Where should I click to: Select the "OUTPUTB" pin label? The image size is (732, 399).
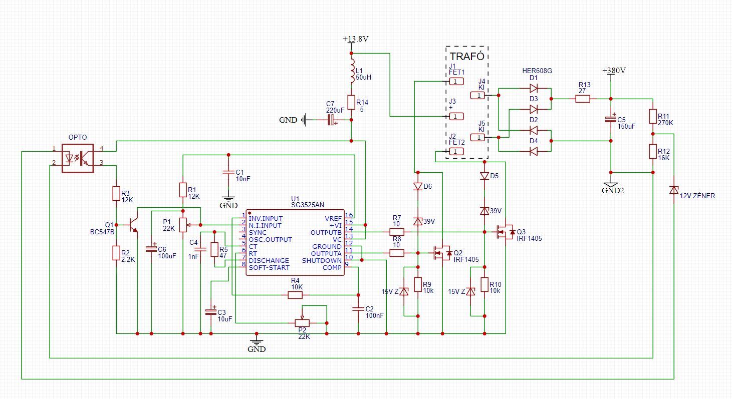coord(326,233)
